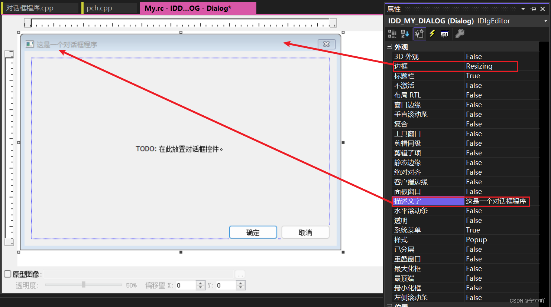Select the 不激活 property row
The height and width of the screenshot is (307, 551).
466,85
